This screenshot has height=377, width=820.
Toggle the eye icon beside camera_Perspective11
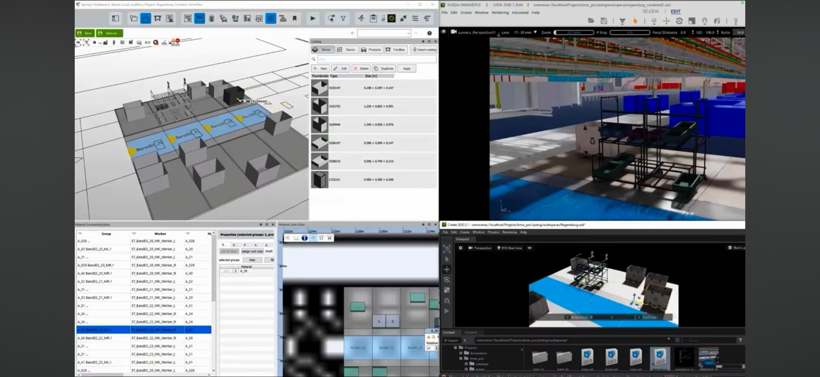click(x=443, y=32)
